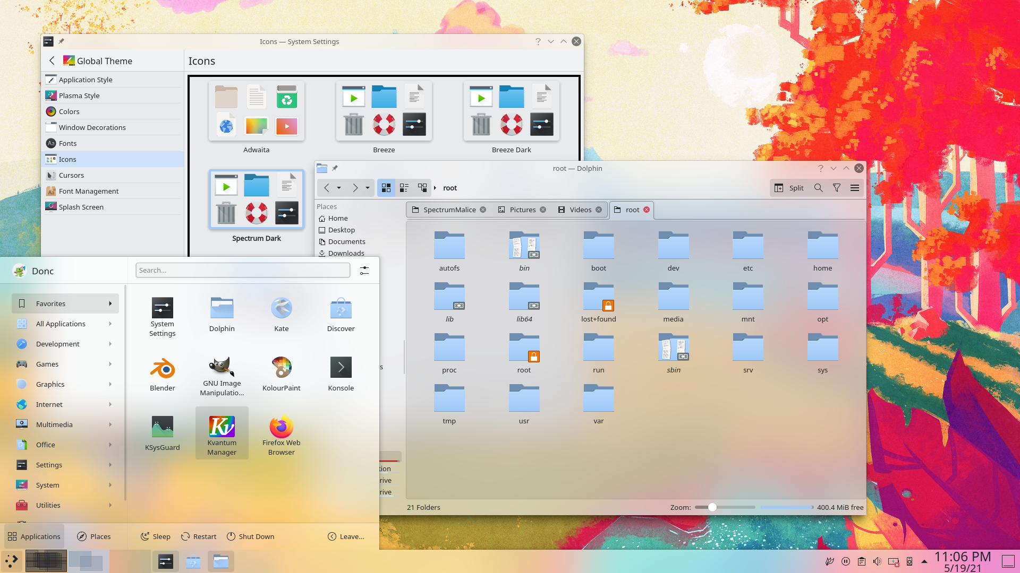Go back in Dolphin navigation
Image resolution: width=1020 pixels, height=573 pixels.
tap(327, 188)
